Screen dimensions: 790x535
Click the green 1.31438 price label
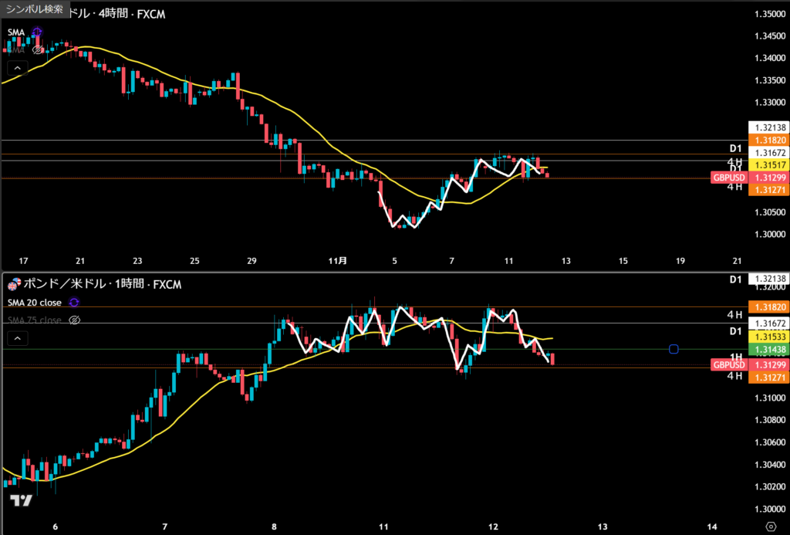[x=768, y=350]
